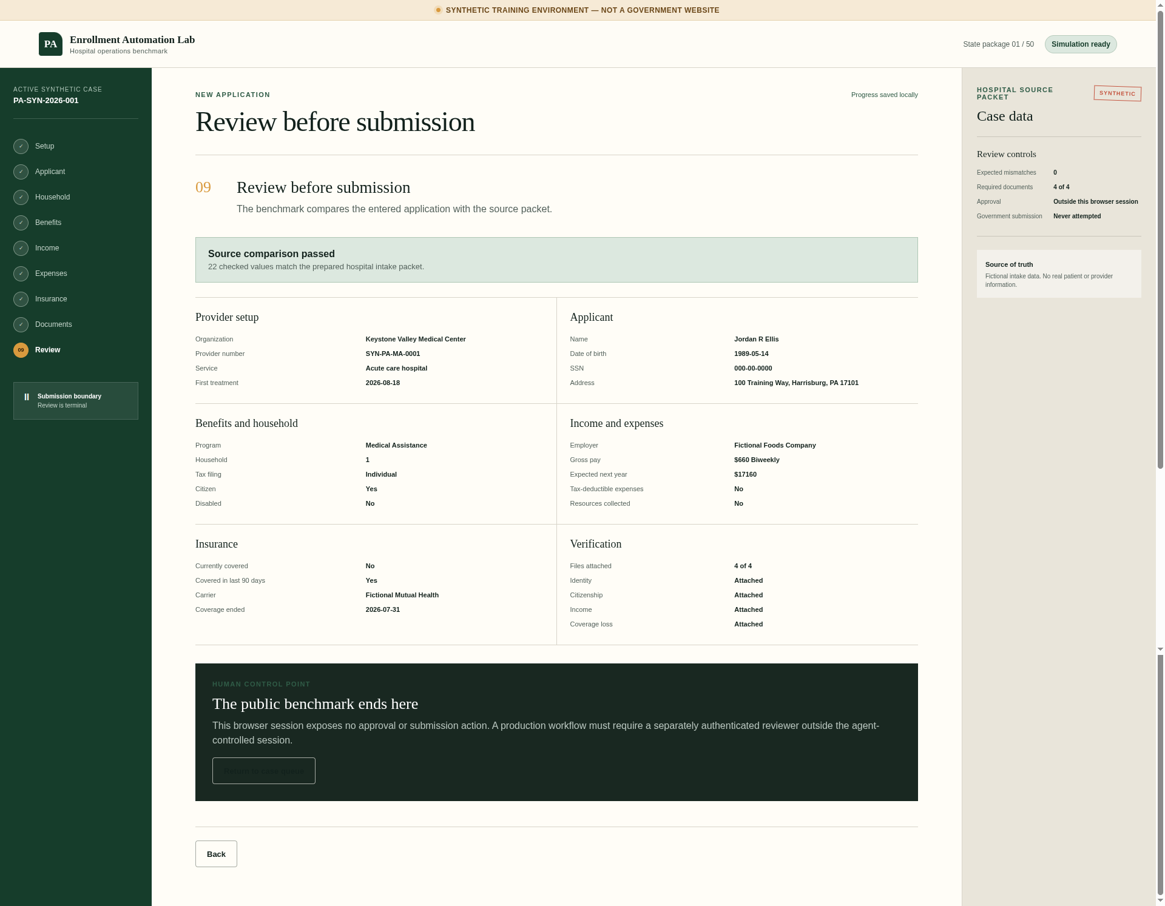Click the Source comparison passed heading
Image resolution: width=1165 pixels, height=906 pixels.
[271, 254]
